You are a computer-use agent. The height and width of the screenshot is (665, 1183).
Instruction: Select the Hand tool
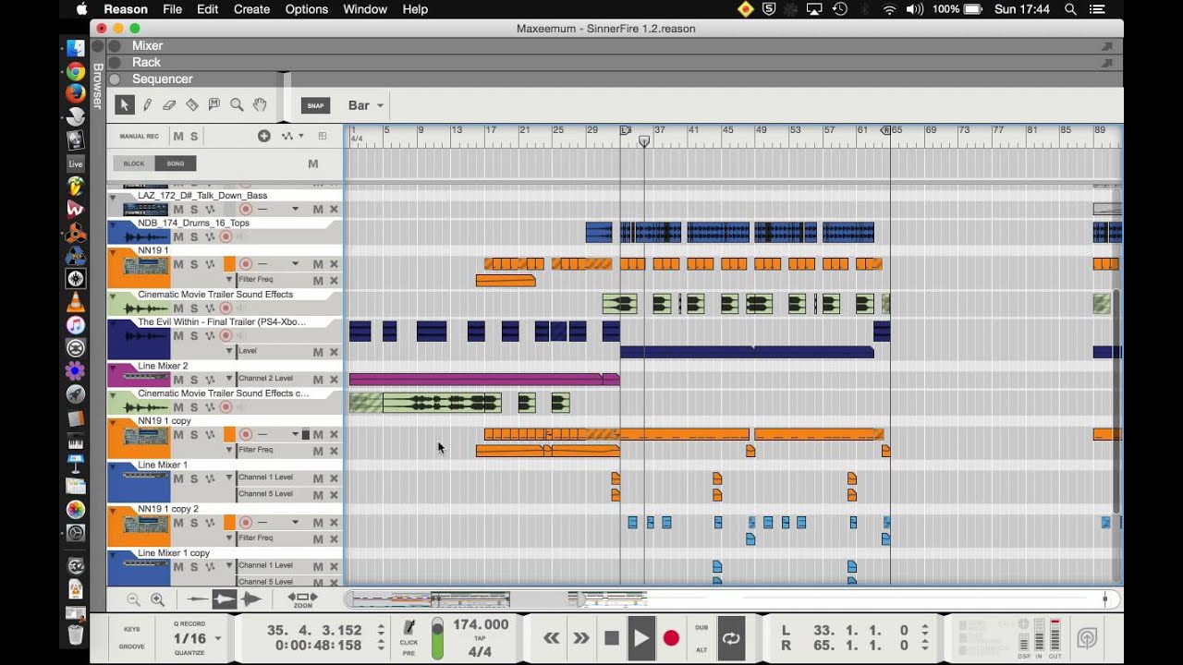pyautogui.click(x=260, y=105)
